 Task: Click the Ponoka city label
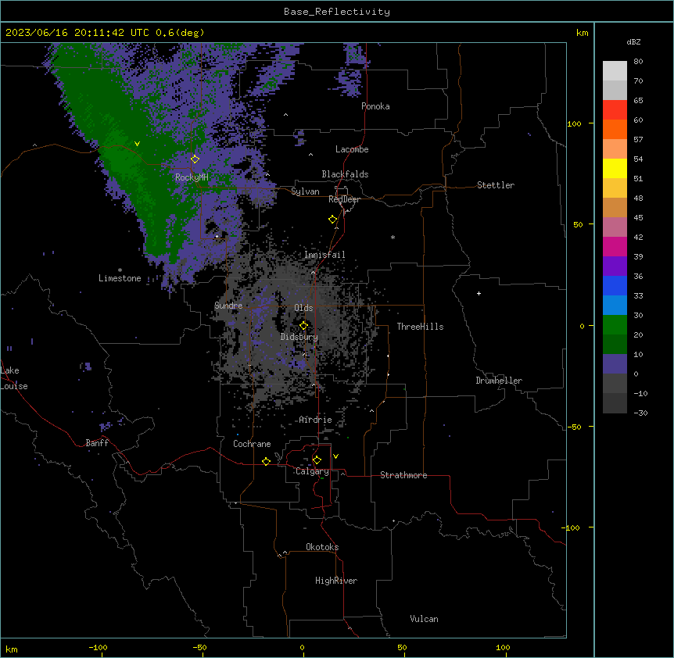(x=375, y=106)
